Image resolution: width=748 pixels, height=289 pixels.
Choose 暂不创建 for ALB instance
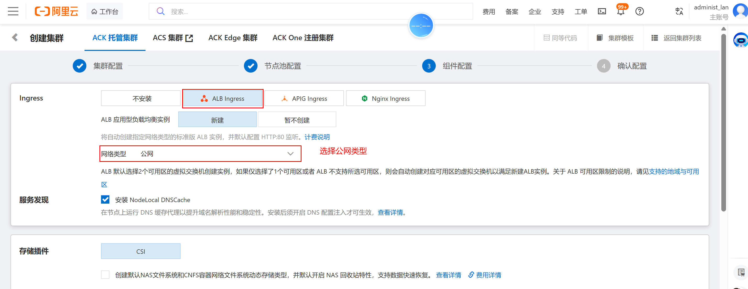point(297,120)
